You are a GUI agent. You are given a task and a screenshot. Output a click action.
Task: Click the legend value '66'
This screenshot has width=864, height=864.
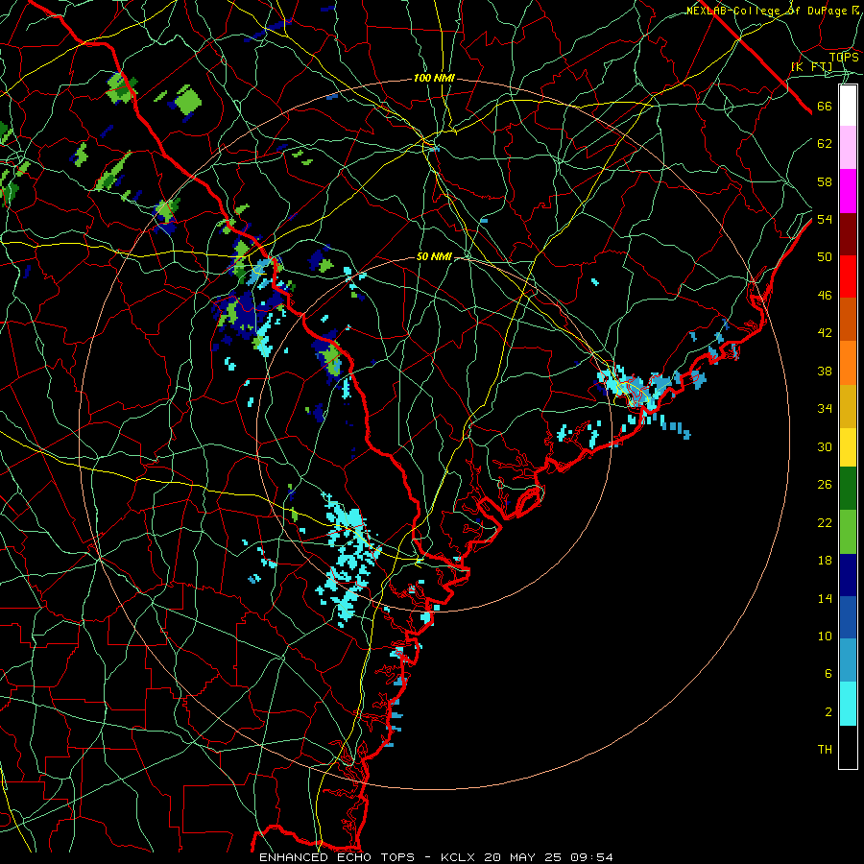[825, 107]
